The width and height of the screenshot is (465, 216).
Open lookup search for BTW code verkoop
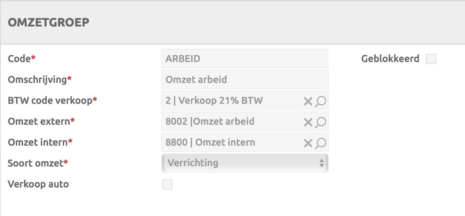click(320, 101)
